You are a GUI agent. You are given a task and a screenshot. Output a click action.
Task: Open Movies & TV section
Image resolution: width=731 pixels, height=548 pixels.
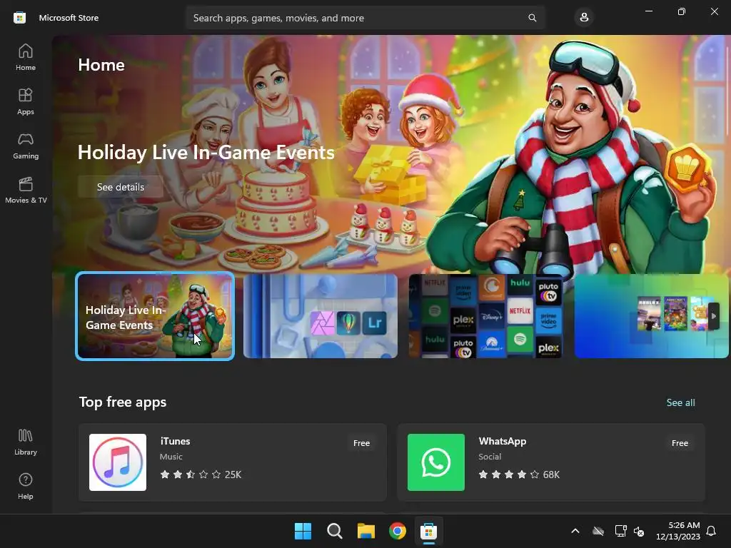click(26, 190)
